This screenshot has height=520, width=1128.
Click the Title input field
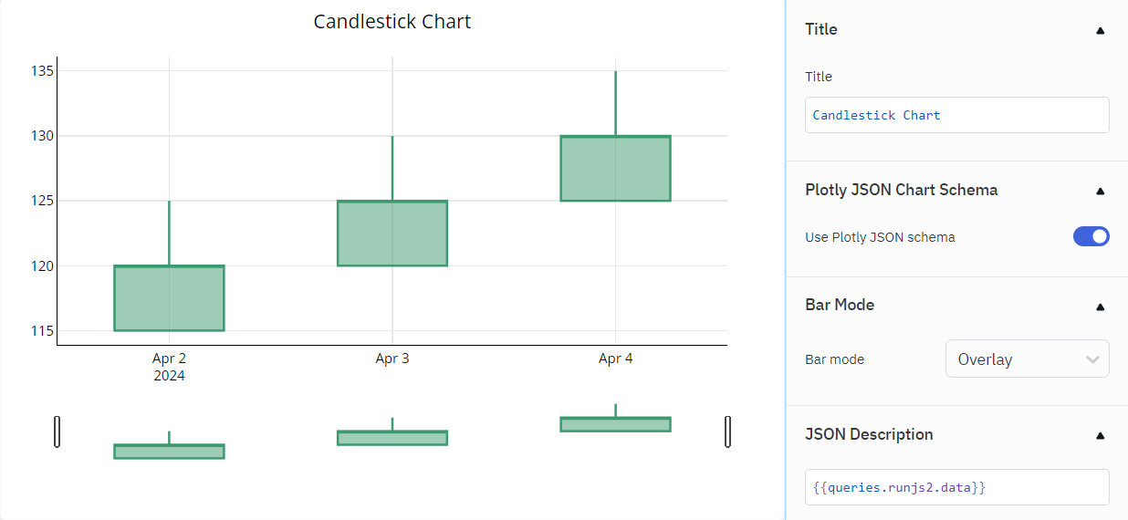[x=956, y=116]
